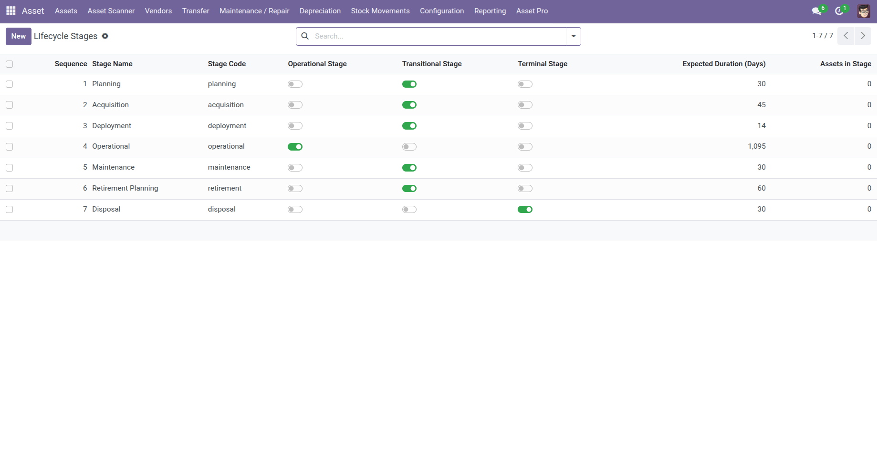Open the Retirement Planning stage row
This screenshot has height=456, width=877.
click(438, 189)
